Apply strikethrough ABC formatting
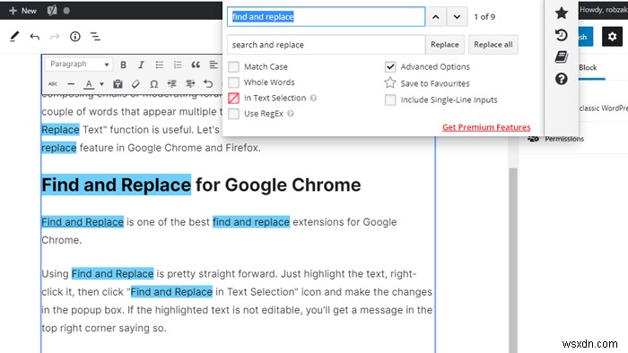The image size is (628, 353). pyautogui.click(x=52, y=84)
